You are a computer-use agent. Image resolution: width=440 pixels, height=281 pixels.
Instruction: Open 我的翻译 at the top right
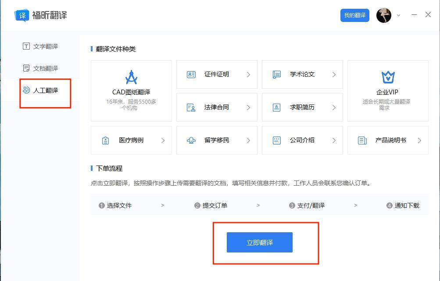354,15
